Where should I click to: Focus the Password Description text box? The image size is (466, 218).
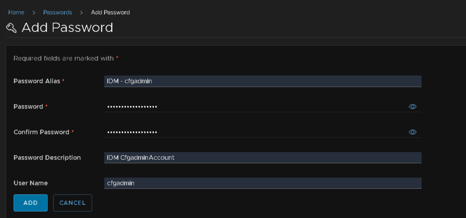[x=263, y=158]
